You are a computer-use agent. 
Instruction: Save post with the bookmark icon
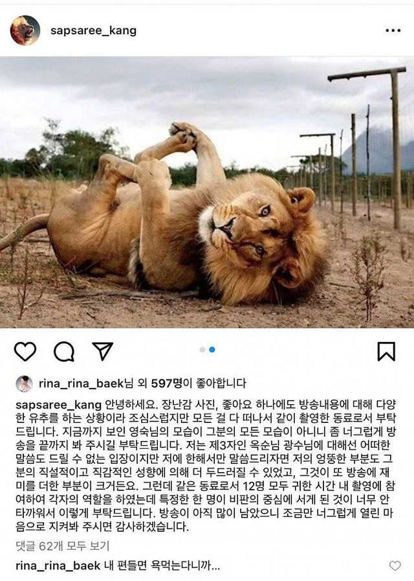pos(386,351)
